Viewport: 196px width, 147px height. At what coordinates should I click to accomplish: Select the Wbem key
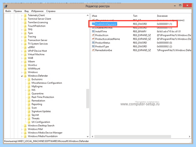click(x=31, y=61)
